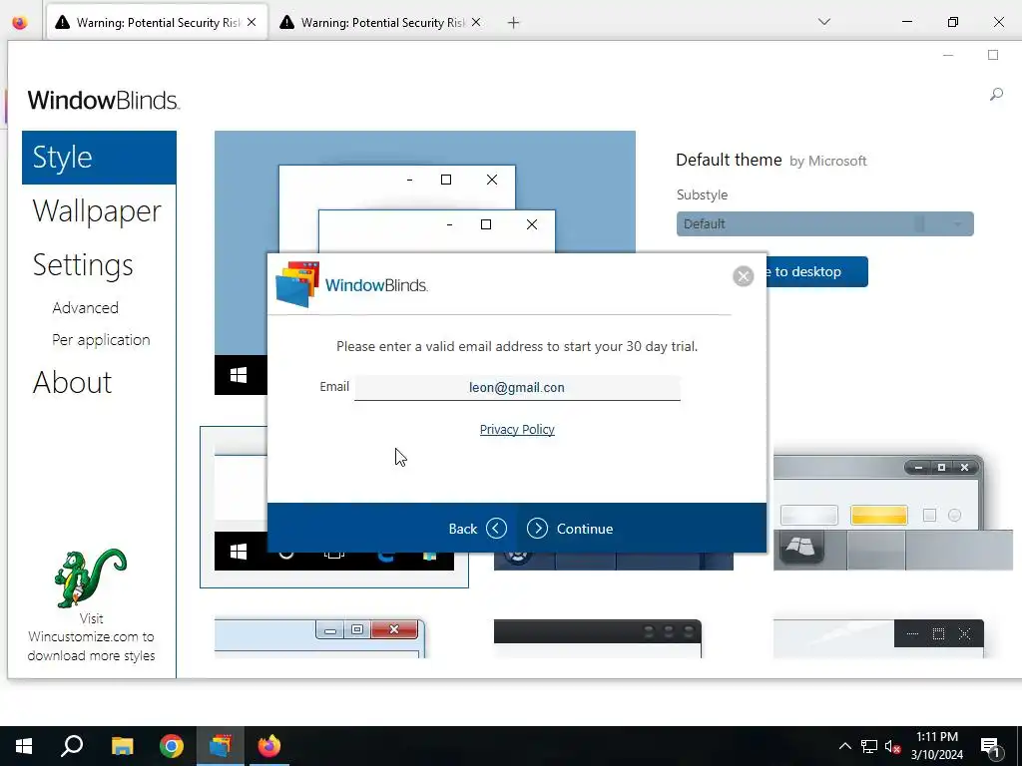Open the About section
This screenshot has width=1022, height=766.
(x=72, y=382)
